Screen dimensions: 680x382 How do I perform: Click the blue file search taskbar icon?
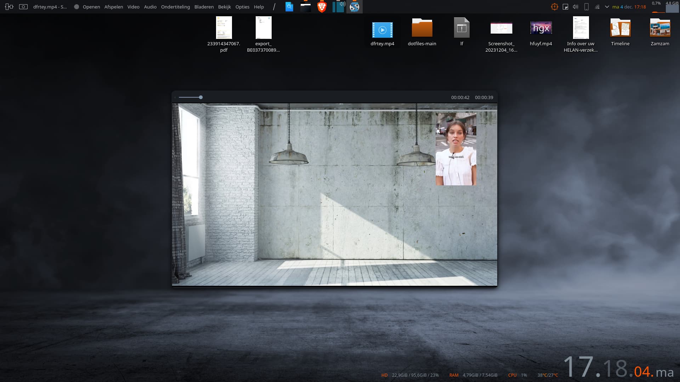point(289,7)
